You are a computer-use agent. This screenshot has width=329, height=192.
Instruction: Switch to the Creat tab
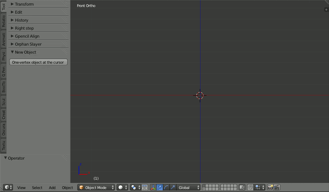click(x=4, y=115)
